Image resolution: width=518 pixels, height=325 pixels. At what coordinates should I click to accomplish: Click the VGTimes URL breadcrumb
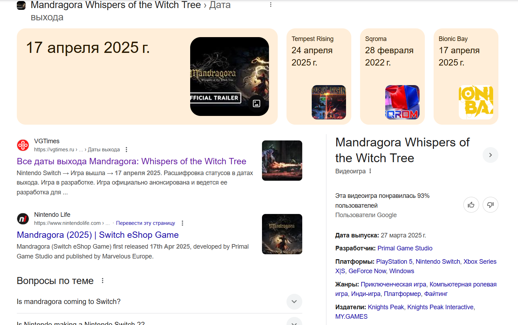77,150
